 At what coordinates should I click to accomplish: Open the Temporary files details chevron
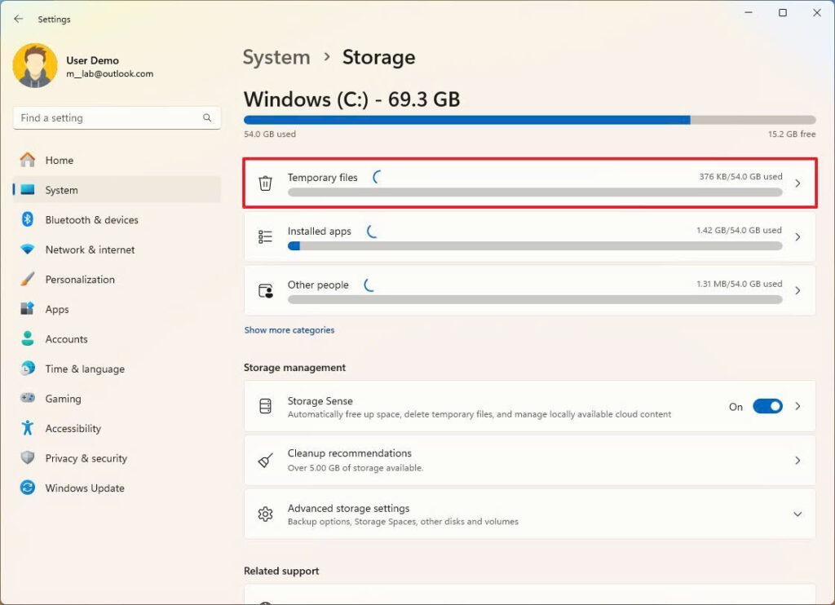[797, 183]
